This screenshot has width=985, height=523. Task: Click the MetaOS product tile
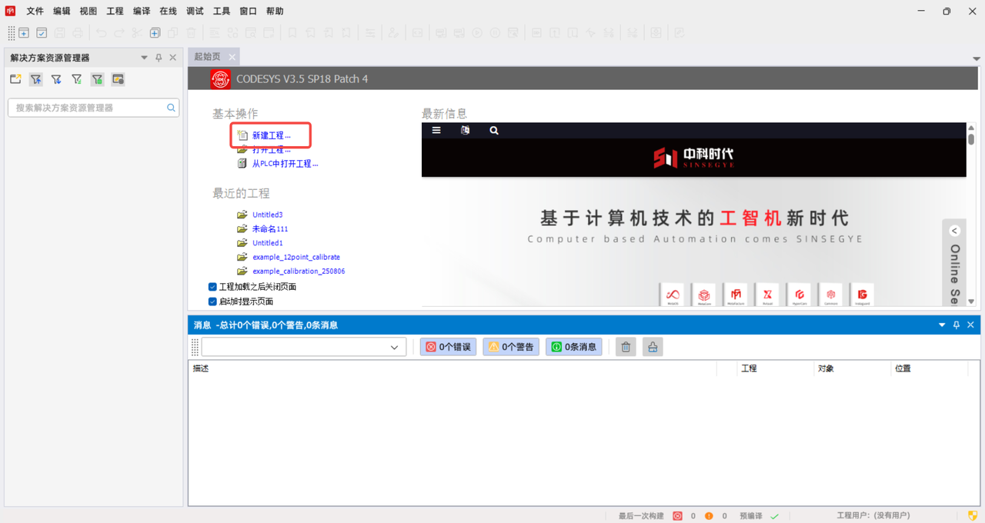[x=673, y=295]
